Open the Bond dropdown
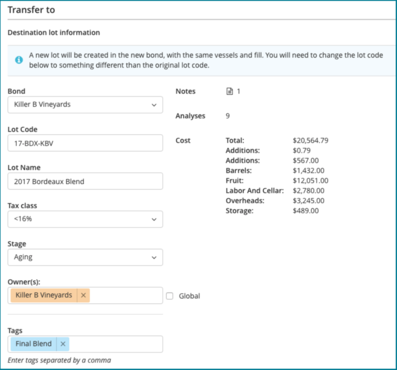Image resolution: width=397 pixels, height=370 pixels. tap(85, 105)
